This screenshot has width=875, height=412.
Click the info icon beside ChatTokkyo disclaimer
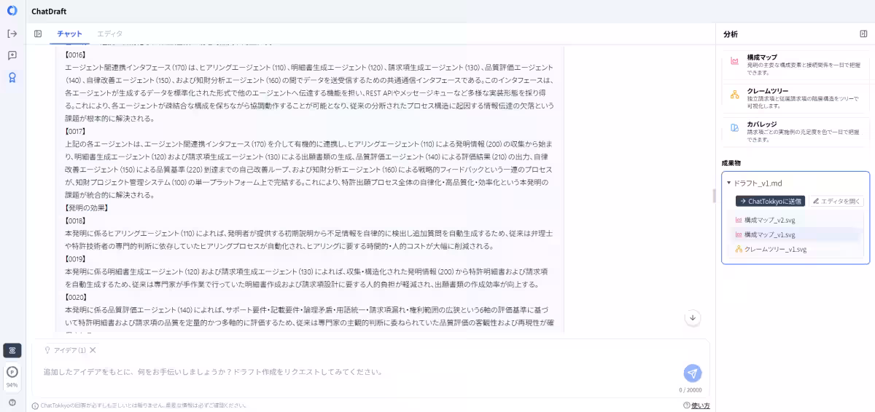[x=35, y=405]
